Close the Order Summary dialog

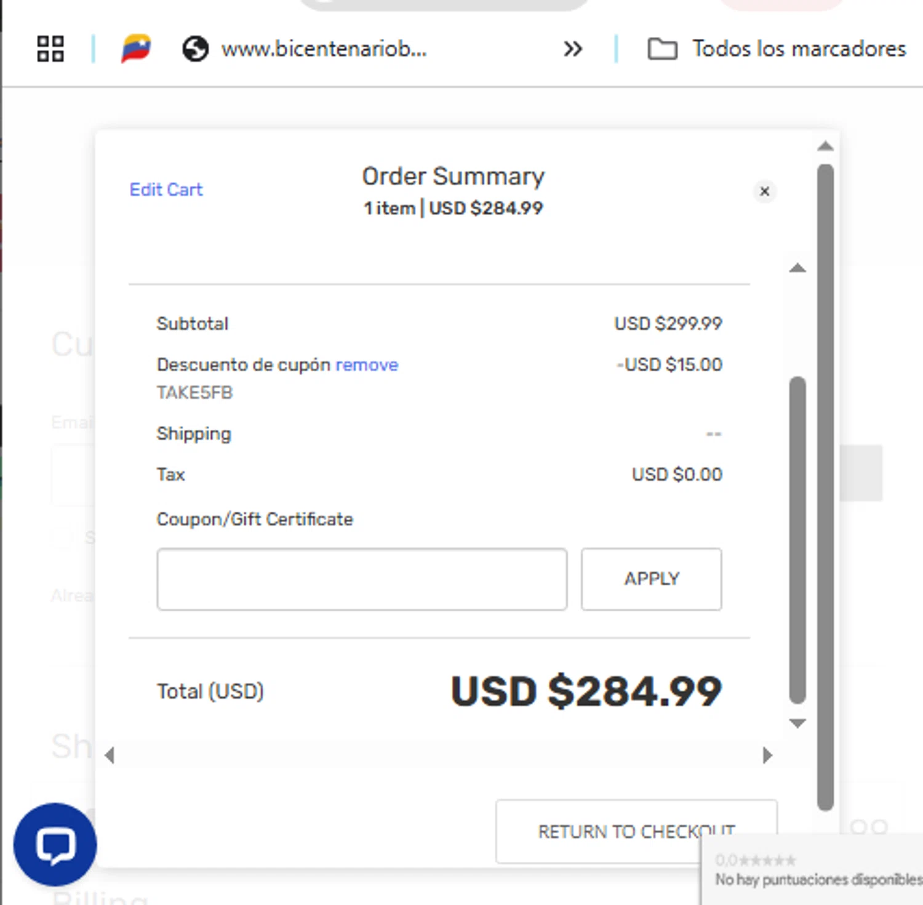pos(765,191)
